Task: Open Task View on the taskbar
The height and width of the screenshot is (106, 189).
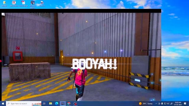Action: click(x=44, y=103)
